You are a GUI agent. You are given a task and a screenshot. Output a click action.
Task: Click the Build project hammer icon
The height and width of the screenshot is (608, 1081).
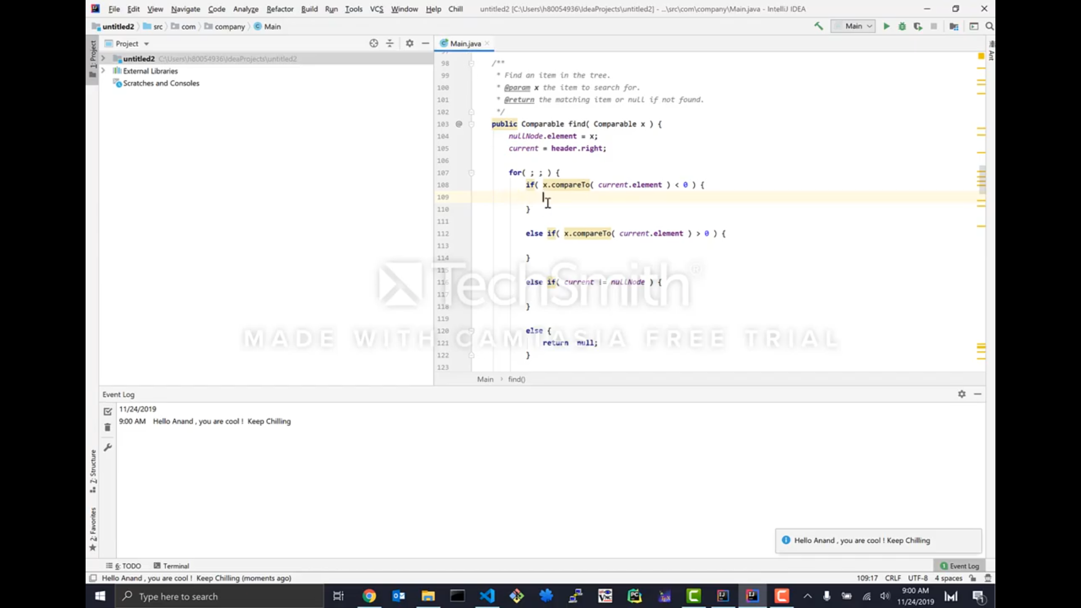[x=819, y=26]
